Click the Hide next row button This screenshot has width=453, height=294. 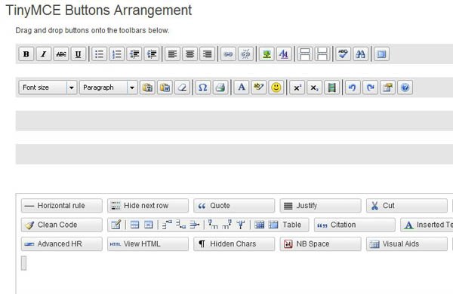tap(148, 206)
